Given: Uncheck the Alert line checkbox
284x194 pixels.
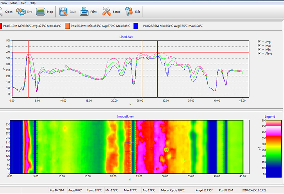Looking at the screenshot, I should (x=259, y=53).
